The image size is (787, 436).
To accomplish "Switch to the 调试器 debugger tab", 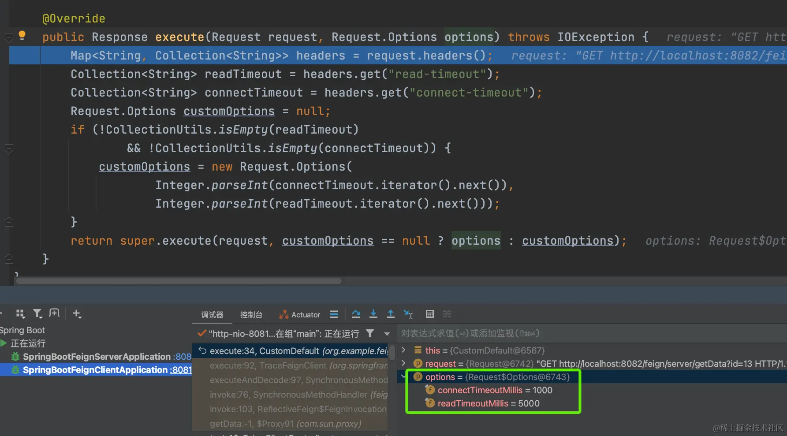I will pyautogui.click(x=213, y=315).
